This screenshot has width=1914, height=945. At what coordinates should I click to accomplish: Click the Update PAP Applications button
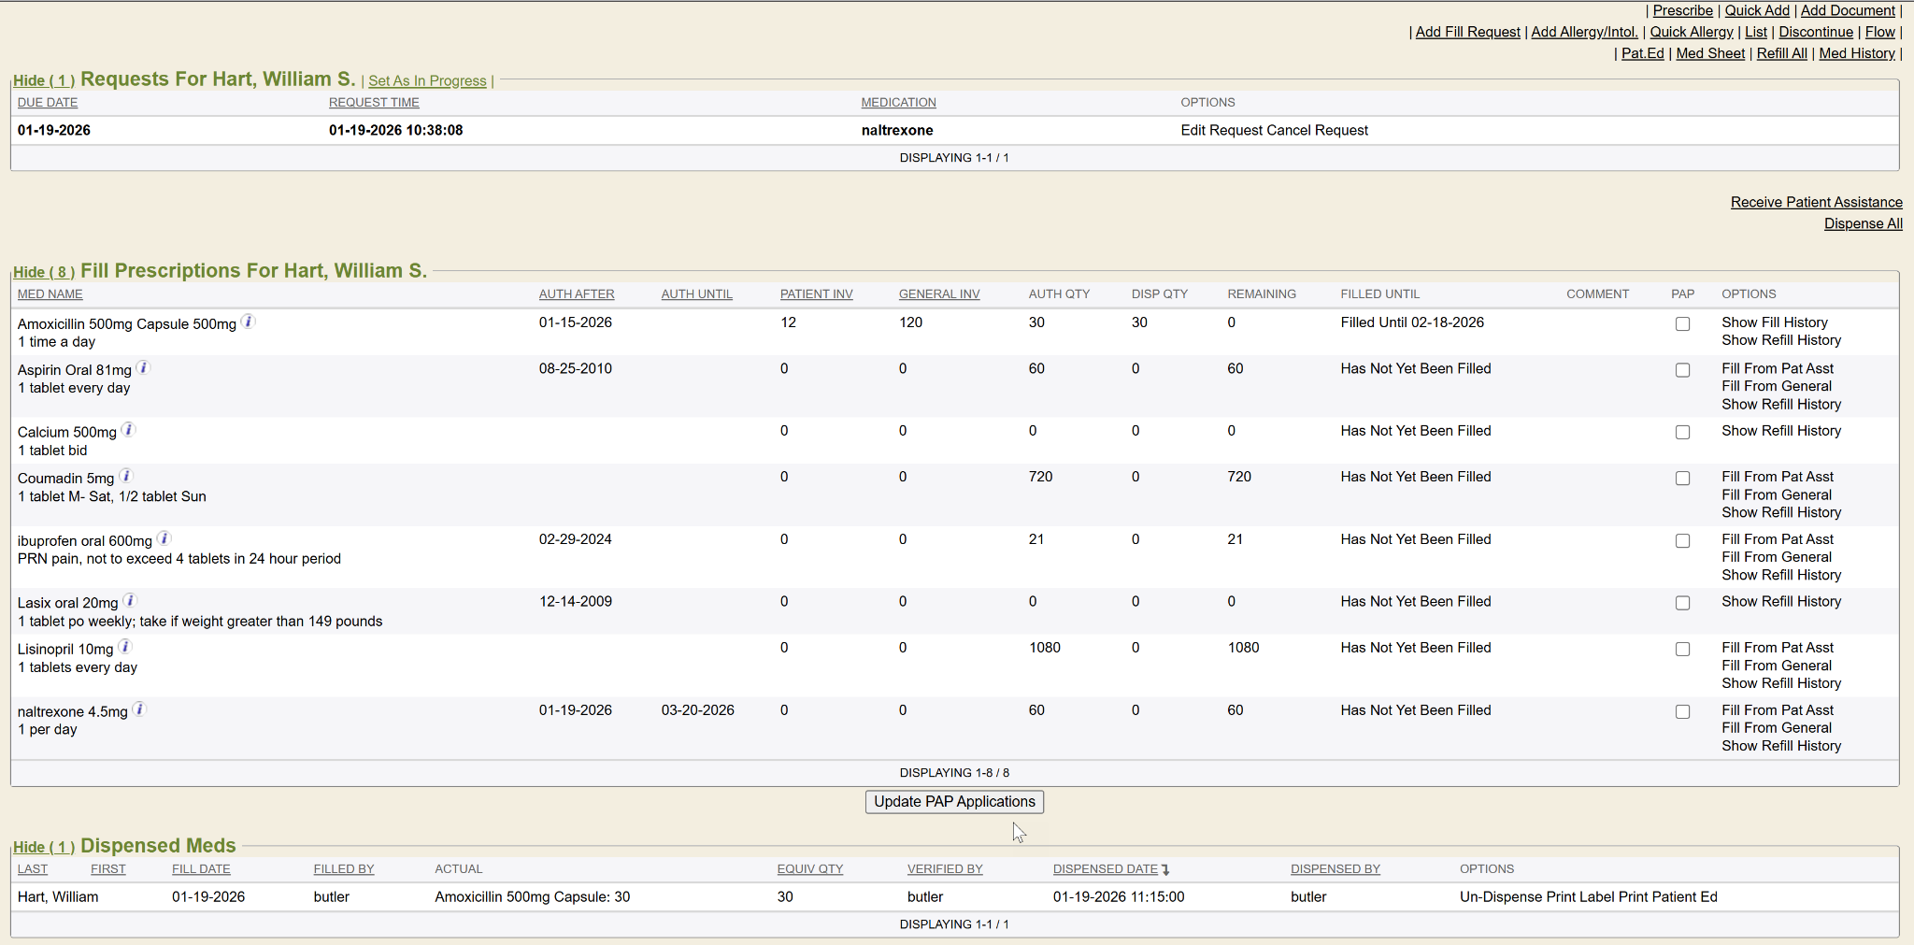click(954, 802)
